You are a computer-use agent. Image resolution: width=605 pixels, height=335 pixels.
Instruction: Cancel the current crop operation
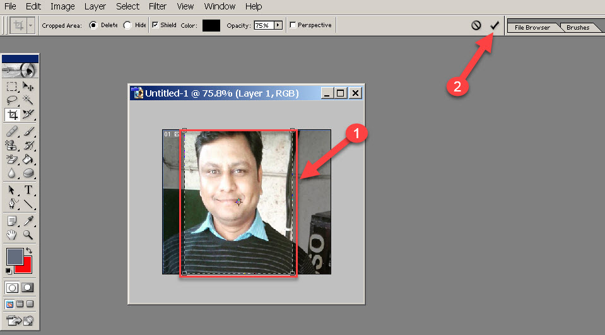pyautogui.click(x=476, y=25)
